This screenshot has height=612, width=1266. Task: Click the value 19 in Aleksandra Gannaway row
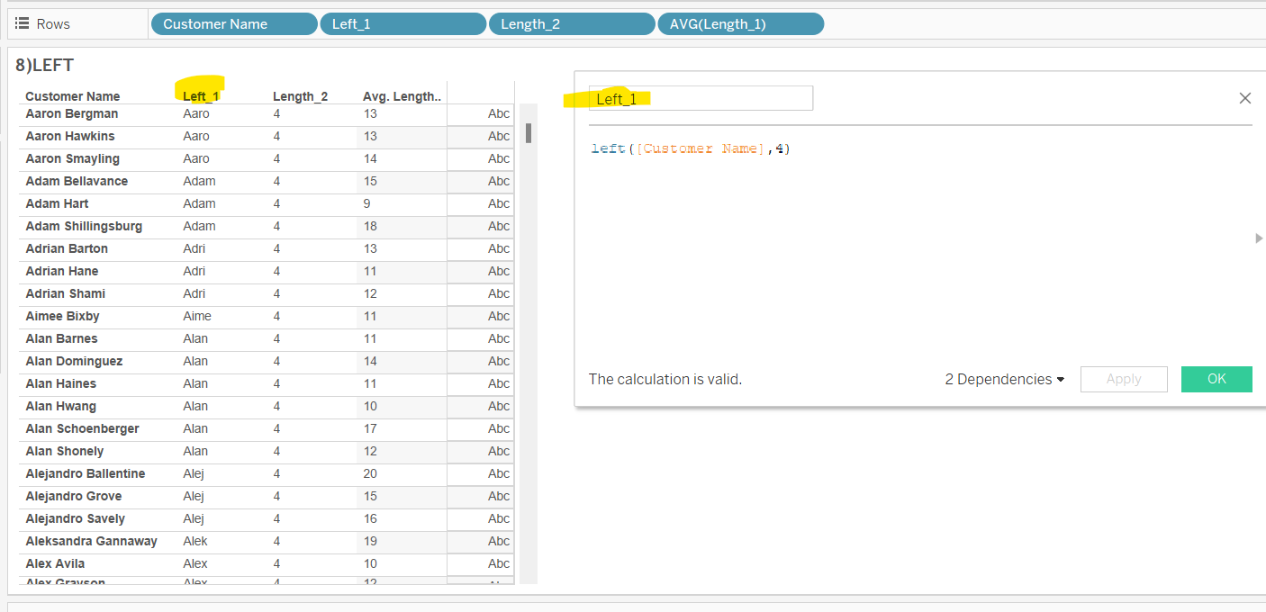370,541
